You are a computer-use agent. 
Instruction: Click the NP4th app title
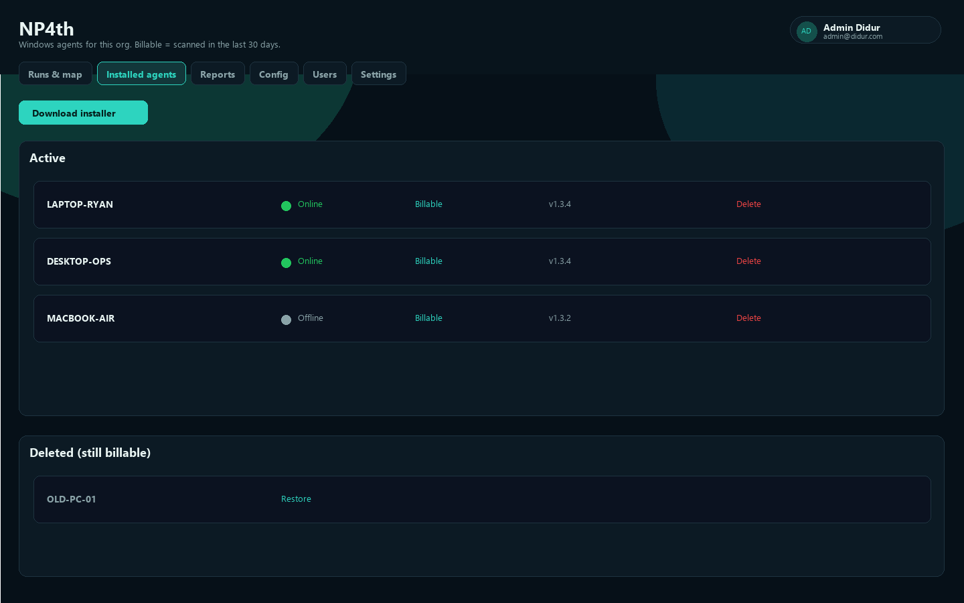[x=46, y=29]
